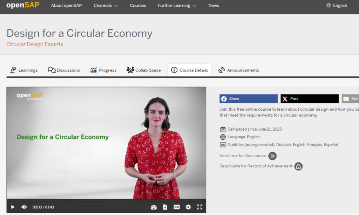
Task: Share course on Facebook
Action: pos(249,99)
